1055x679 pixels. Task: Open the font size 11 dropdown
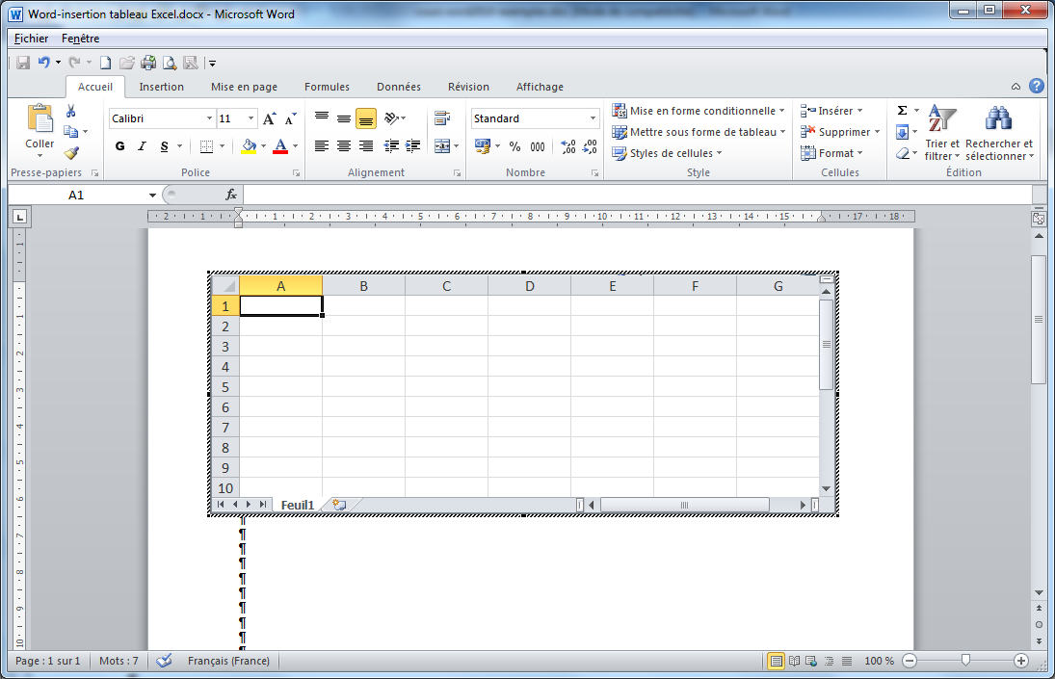(251, 118)
